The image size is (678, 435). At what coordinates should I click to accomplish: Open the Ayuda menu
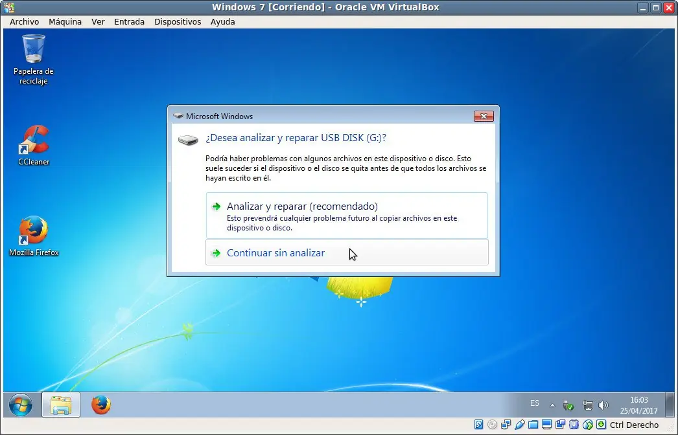pos(223,21)
